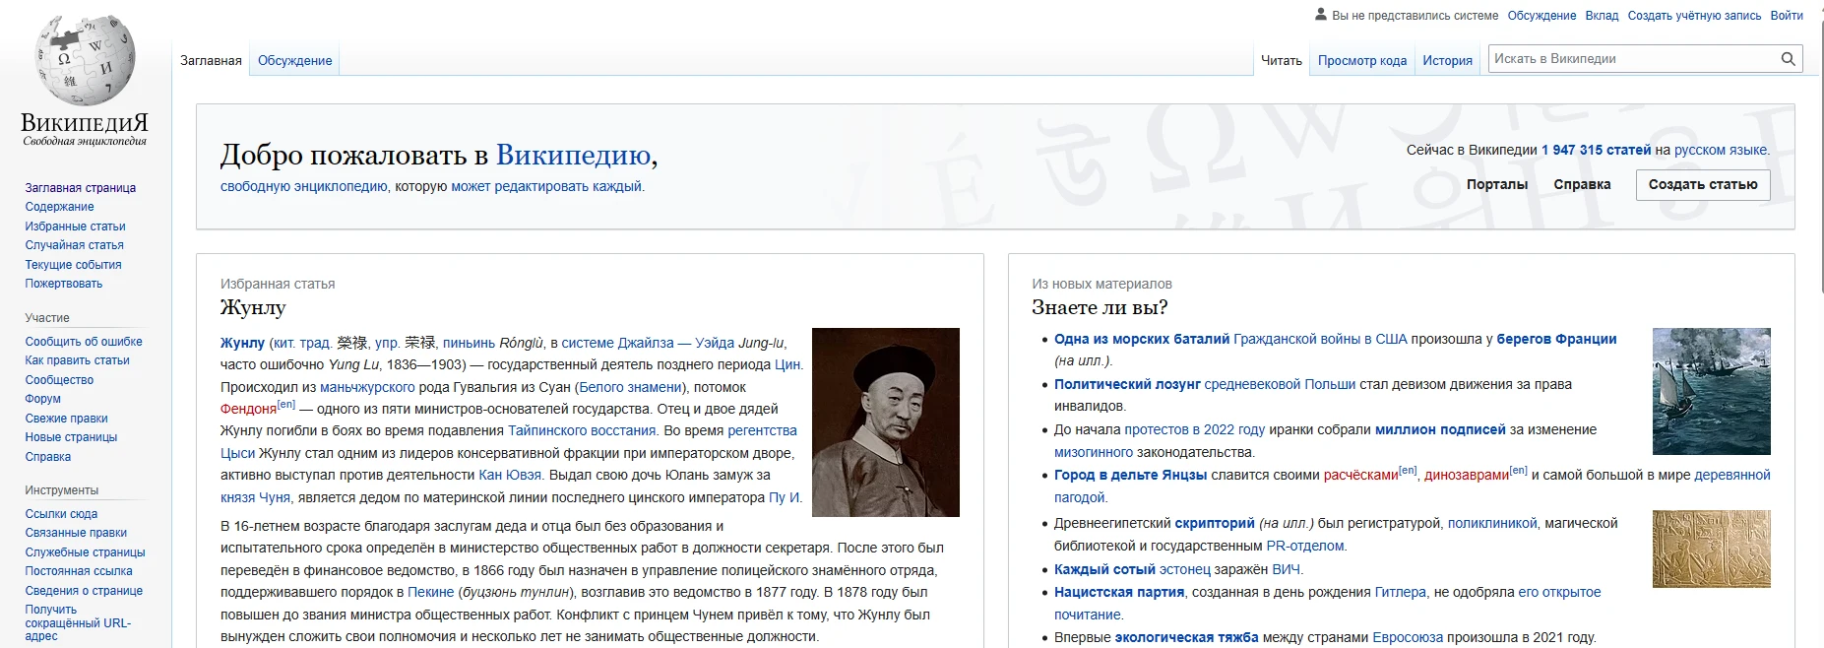The width and height of the screenshot is (1824, 648).
Task: Click the Википедию heading link
Action: pos(573,155)
